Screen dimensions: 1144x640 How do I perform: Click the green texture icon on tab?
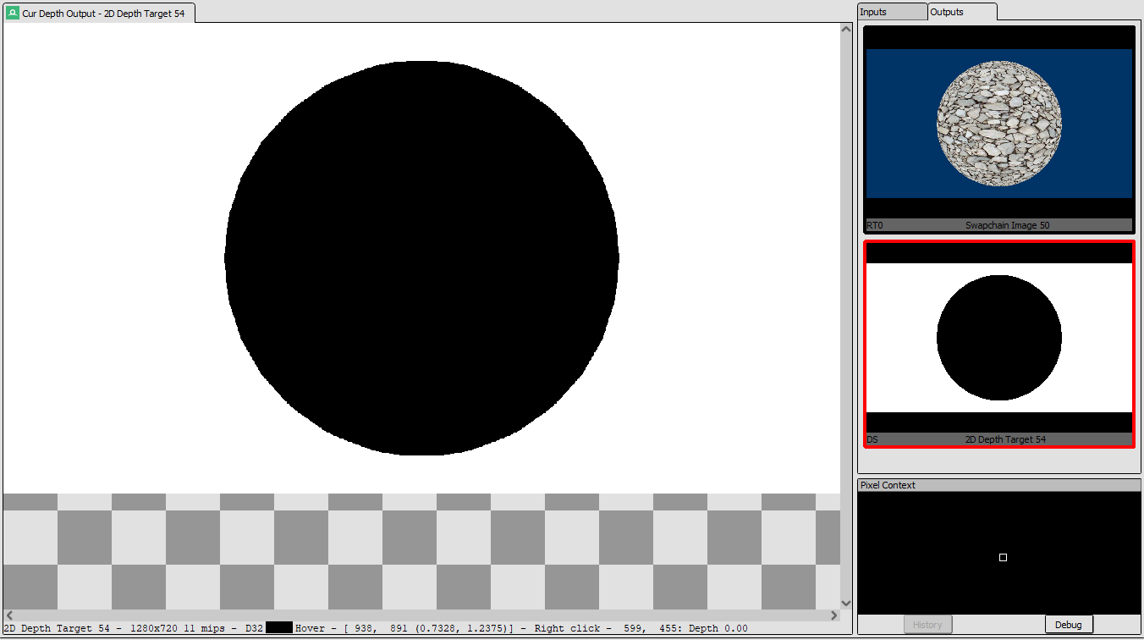(x=13, y=13)
